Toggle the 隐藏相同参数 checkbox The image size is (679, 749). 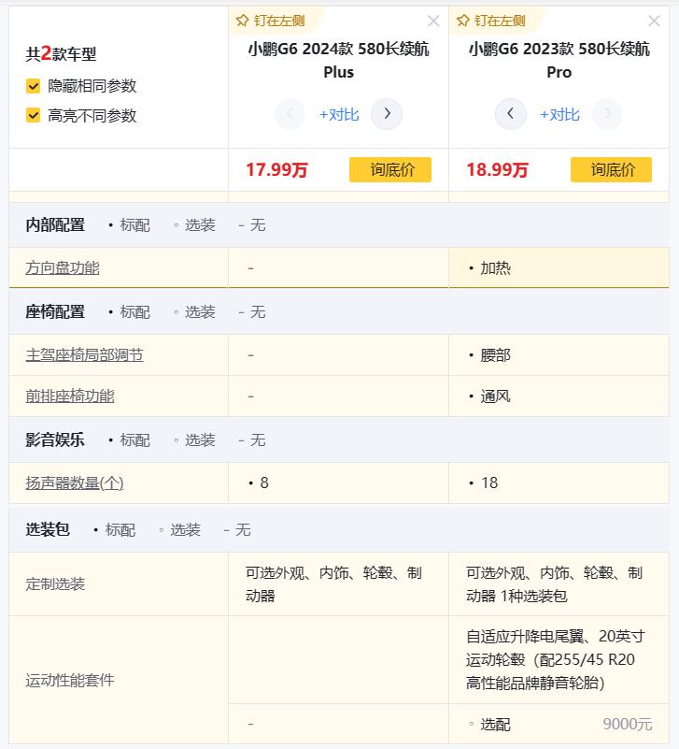click(x=33, y=86)
